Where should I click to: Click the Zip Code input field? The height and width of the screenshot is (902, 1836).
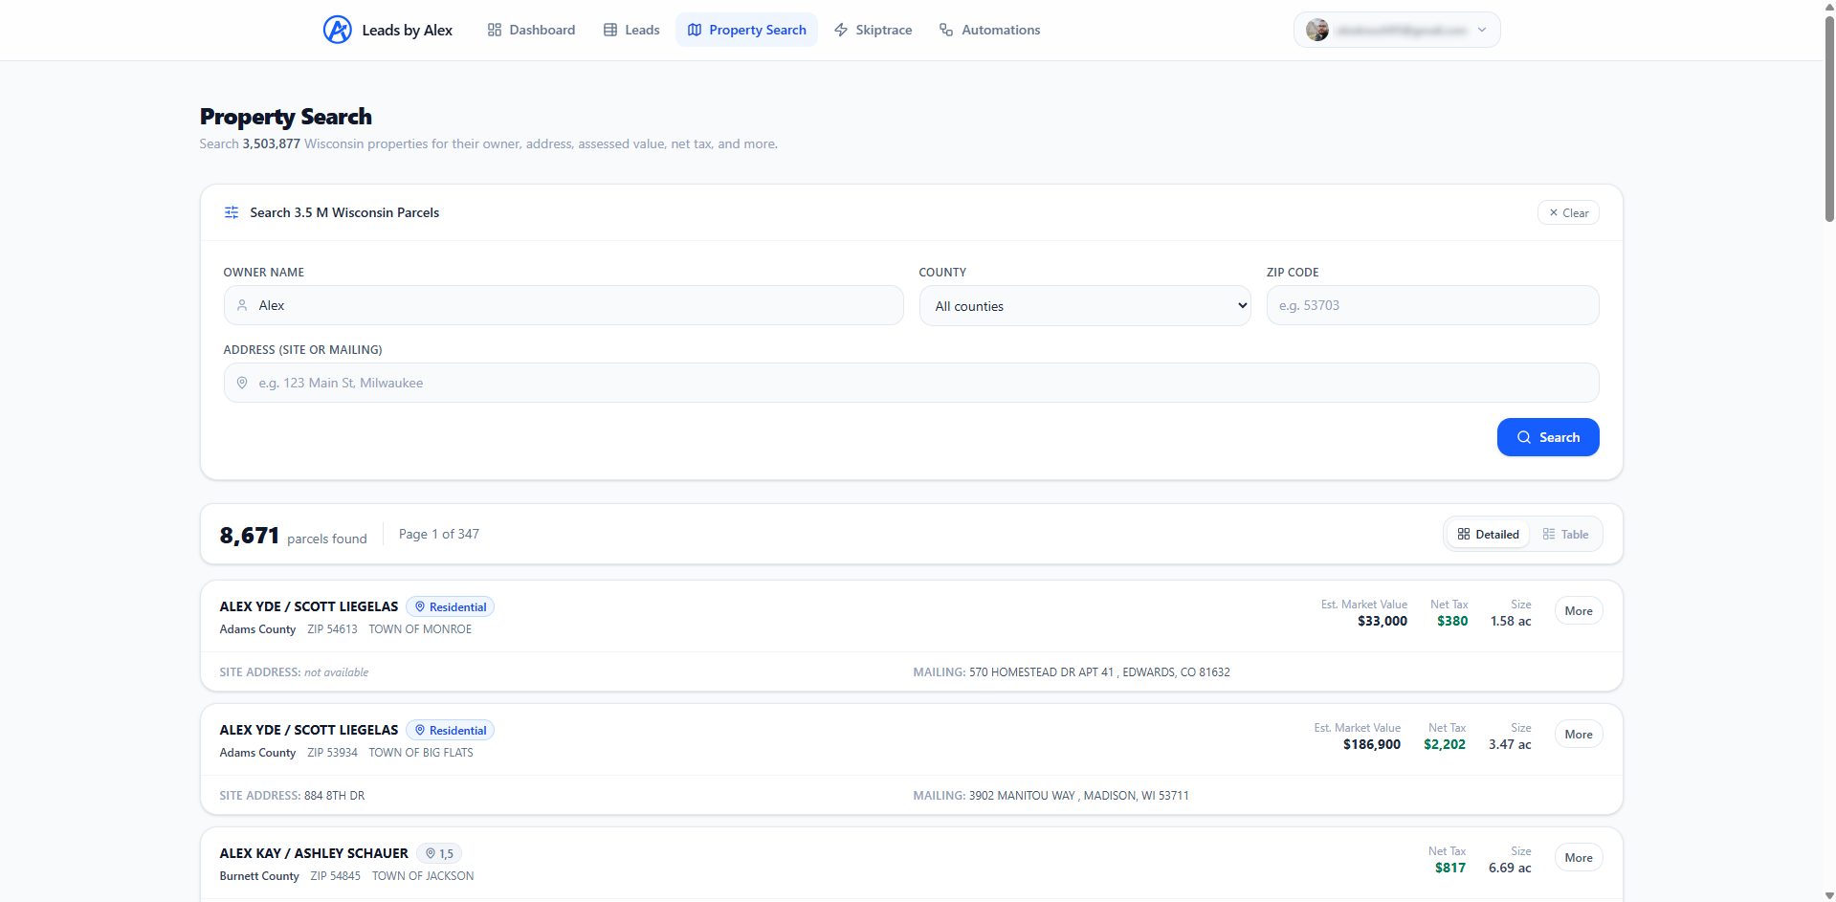1431,305
